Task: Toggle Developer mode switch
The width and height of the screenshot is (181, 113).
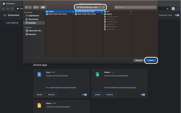Action: (177, 15)
